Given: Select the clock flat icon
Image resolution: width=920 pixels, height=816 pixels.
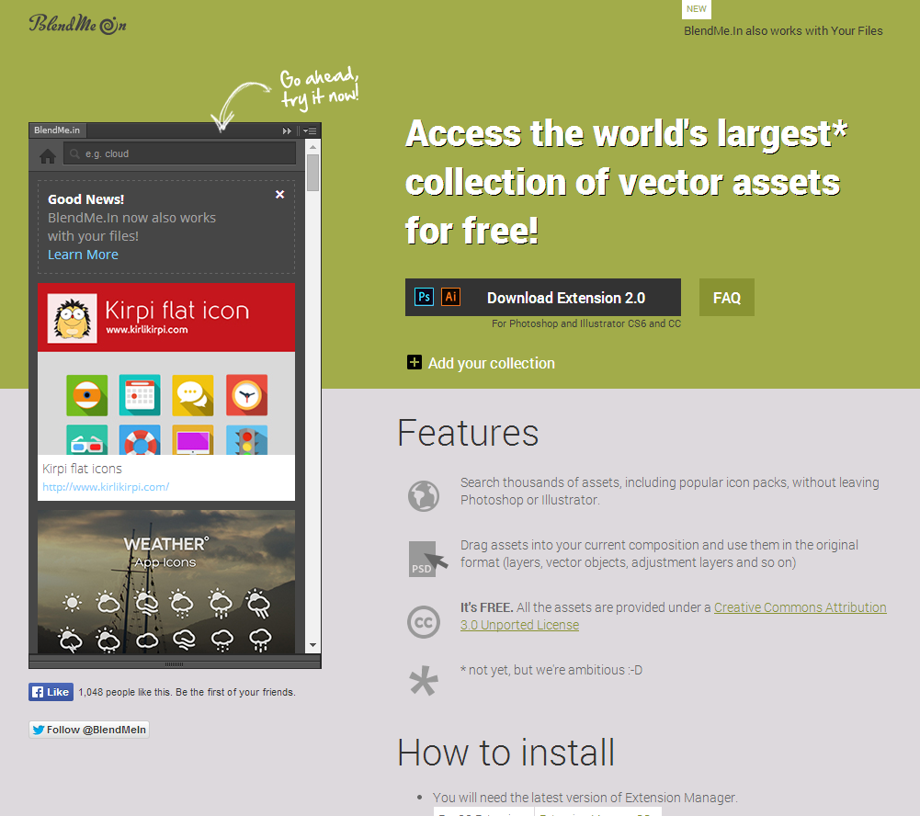Looking at the screenshot, I should tap(247, 395).
